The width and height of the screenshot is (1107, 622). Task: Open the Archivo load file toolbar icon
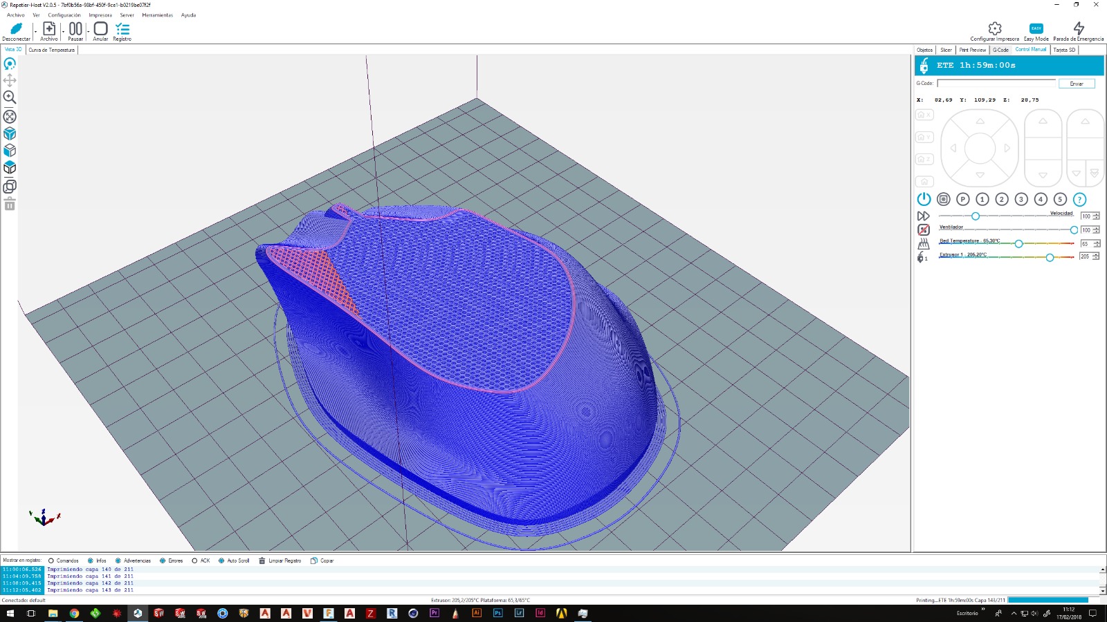49,28
